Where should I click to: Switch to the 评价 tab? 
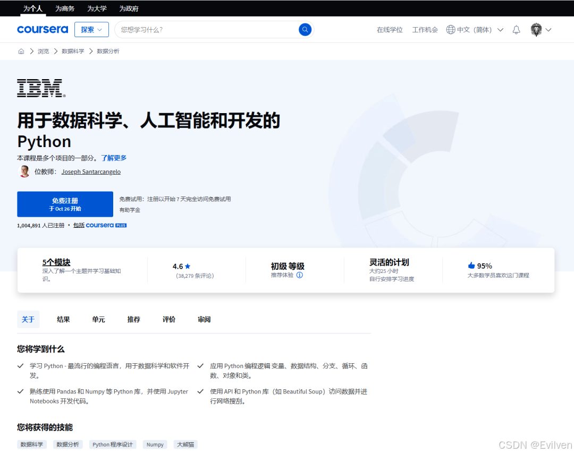point(169,319)
